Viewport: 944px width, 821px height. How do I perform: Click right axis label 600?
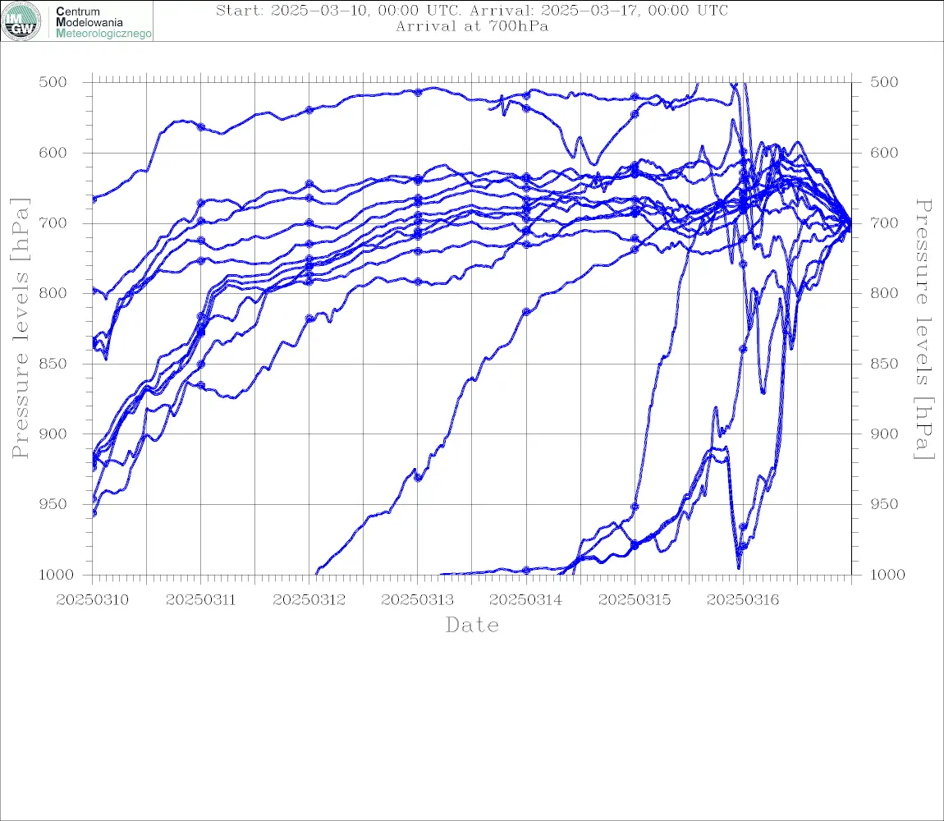pos(884,153)
